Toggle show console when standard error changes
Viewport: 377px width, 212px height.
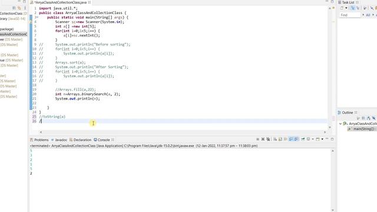tap(296, 139)
